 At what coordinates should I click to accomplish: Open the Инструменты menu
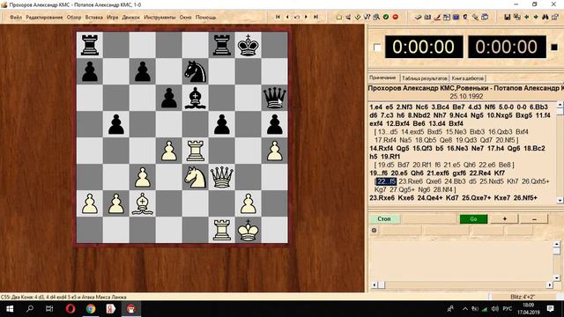coord(160,18)
